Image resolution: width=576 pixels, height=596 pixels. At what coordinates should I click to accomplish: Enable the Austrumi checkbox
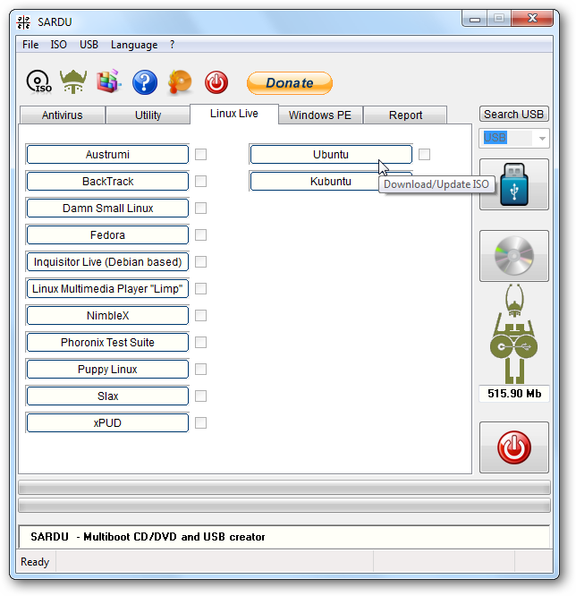200,154
